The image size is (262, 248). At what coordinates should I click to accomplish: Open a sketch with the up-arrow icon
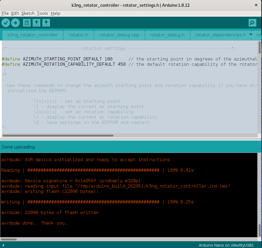click(x=36, y=23)
